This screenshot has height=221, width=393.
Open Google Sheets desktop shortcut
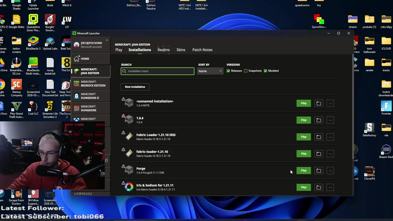[x=17, y=5]
